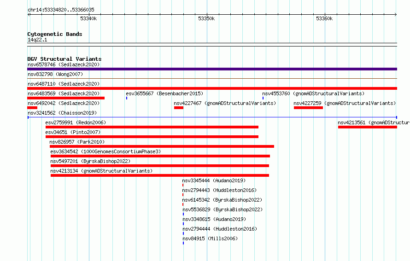410x261 pixels.
Task: Select the 14q22.1 band label
Action: [x=37, y=40]
